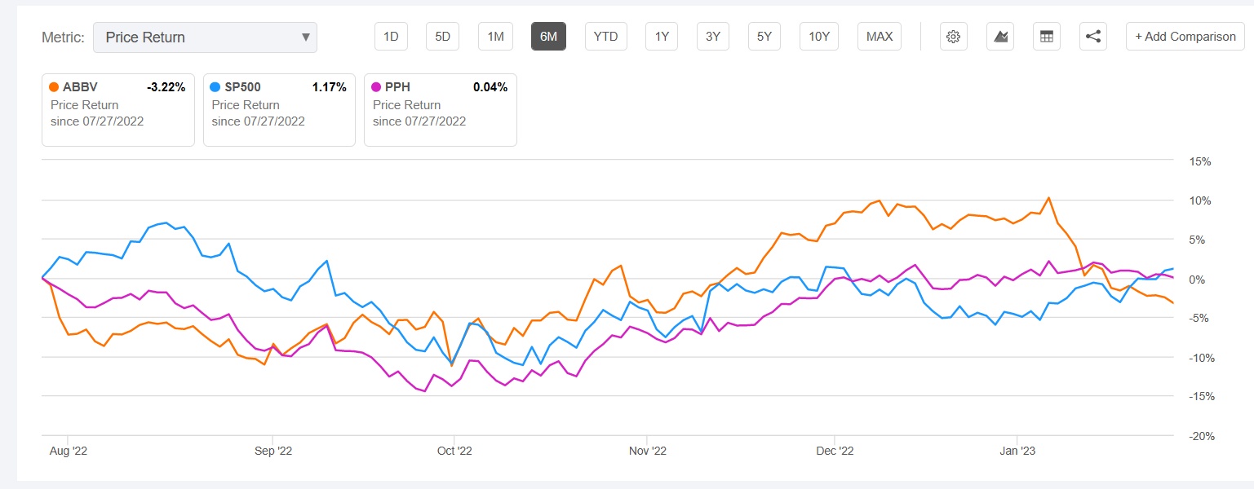Open the data table view icon

[1046, 37]
